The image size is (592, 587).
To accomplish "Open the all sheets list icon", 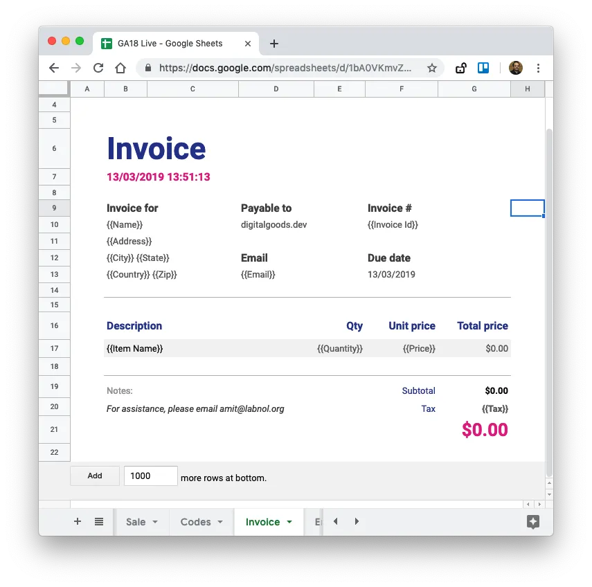I will [98, 521].
